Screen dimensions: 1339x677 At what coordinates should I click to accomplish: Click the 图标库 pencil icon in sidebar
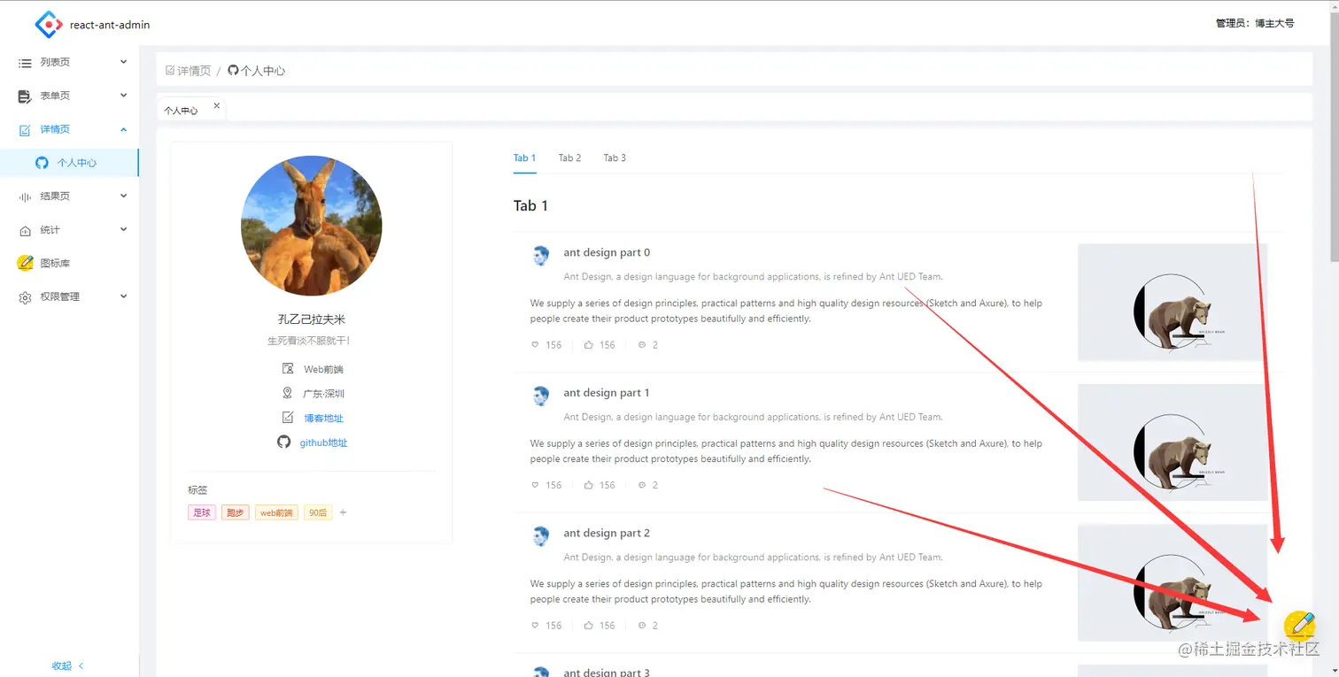pos(26,263)
